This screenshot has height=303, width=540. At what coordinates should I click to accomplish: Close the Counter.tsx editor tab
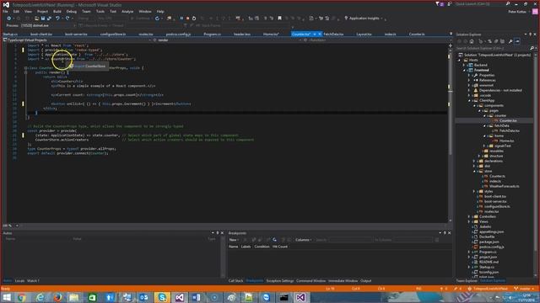click(x=320, y=35)
